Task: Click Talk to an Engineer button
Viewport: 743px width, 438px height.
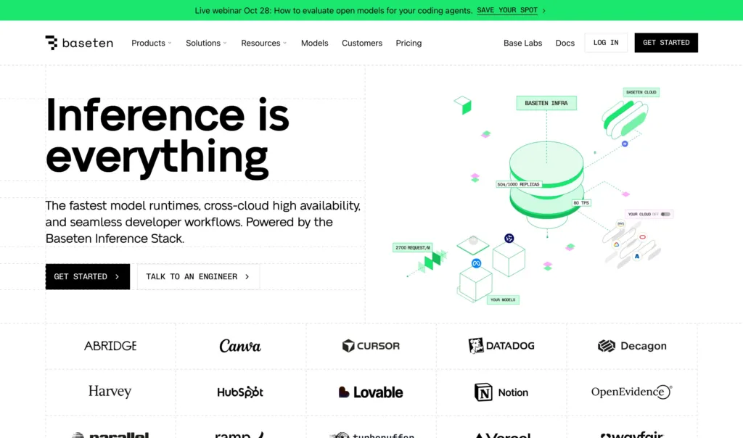Action: pos(199,276)
